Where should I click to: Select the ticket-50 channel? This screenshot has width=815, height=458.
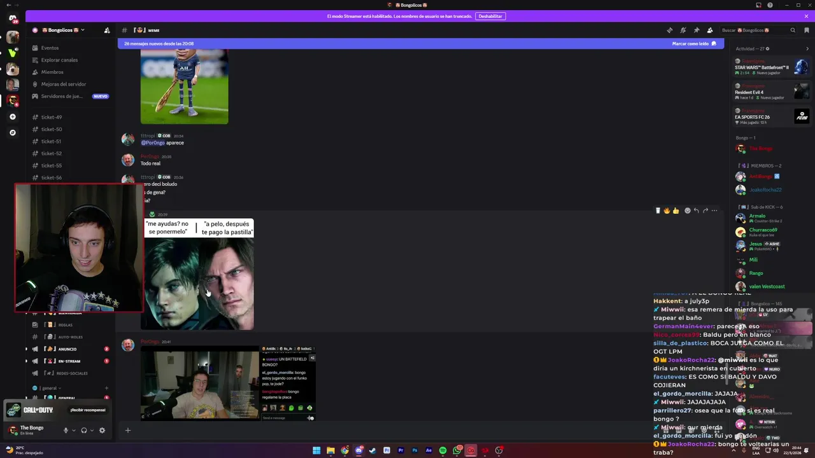click(x=70, y=129)
